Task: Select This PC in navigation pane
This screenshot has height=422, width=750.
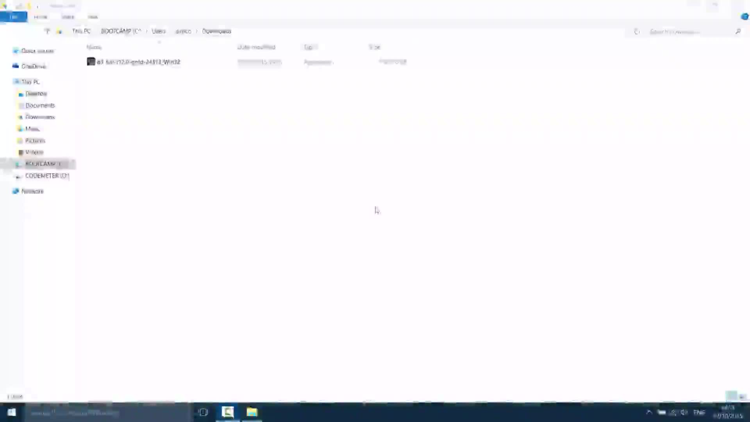Action: coord(30,82)
